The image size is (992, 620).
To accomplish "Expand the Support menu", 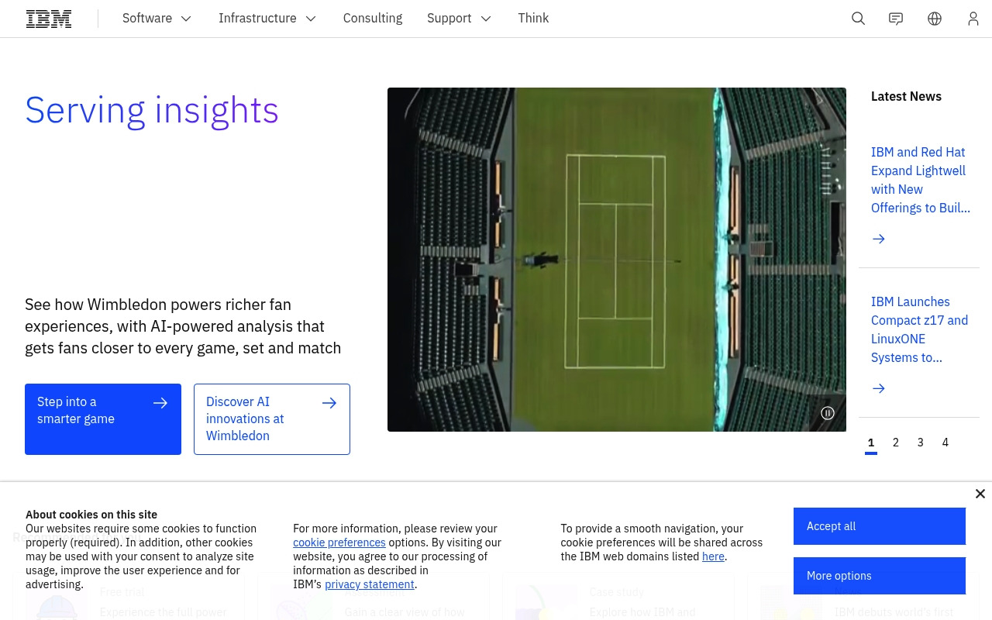I will click(459, 19).
